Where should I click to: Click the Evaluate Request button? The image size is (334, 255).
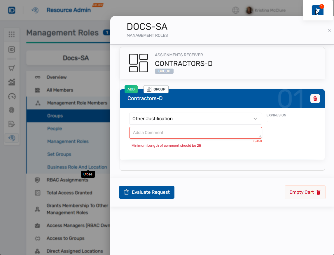click(x=146, y=192)
